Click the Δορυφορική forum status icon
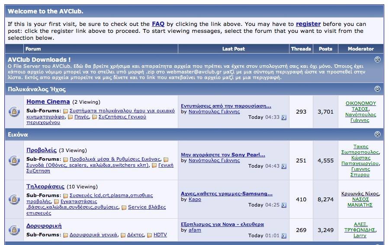The height and width of the screenshot is (245, 389). pos(14,230)
